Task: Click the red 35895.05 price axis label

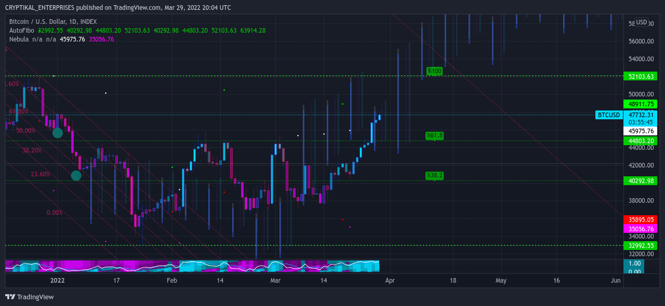Action: tap(640, 219)
